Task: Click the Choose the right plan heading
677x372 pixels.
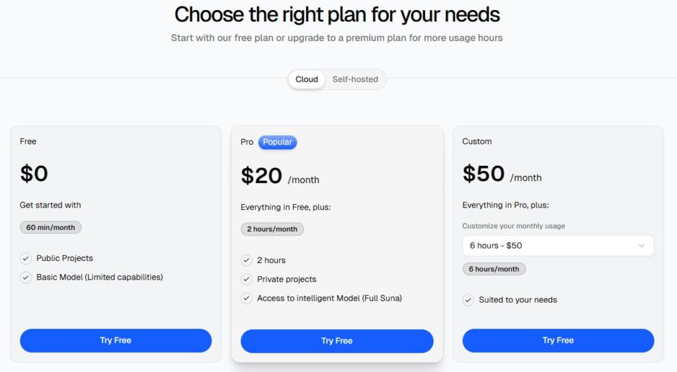Action: point(337,15)
